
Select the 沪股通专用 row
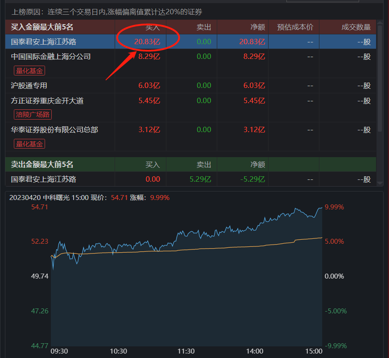point(190,86)
